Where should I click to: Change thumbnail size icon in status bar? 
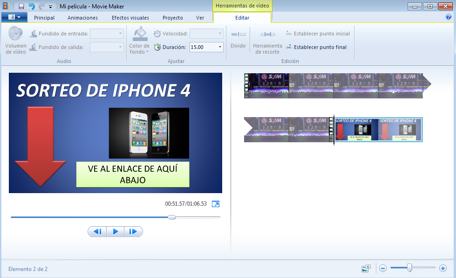[366, 268]
